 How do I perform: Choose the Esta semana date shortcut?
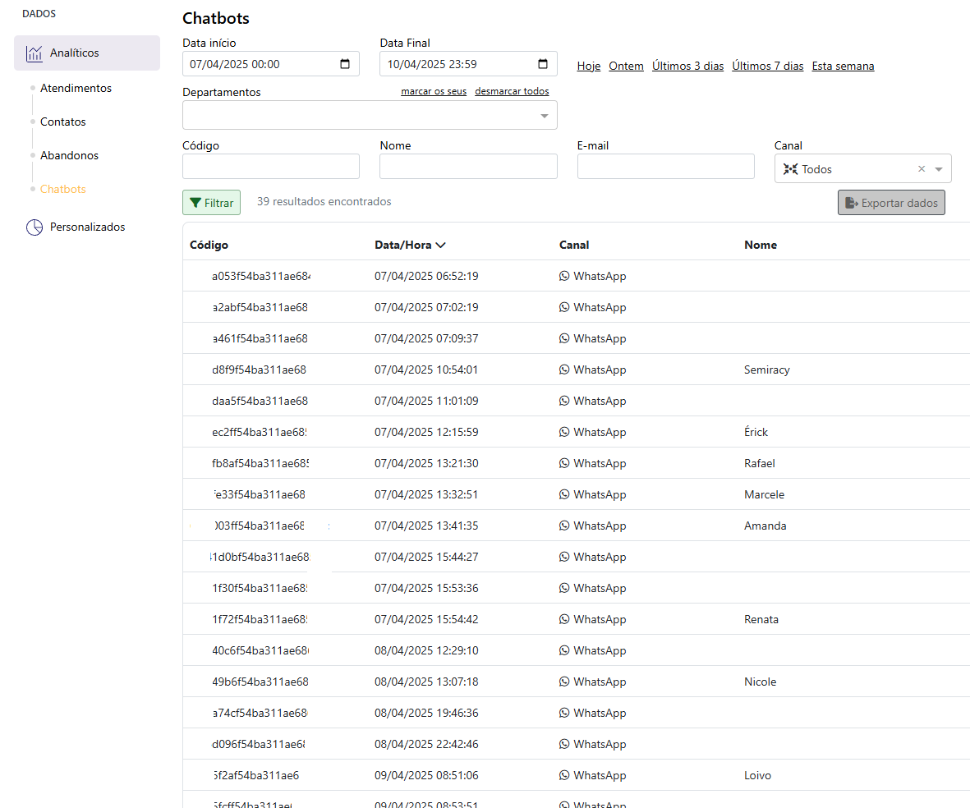tap(843, 67)
